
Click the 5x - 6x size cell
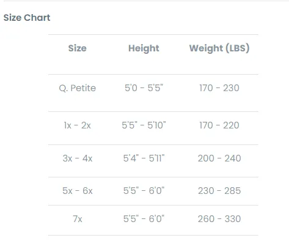coord(78,191)
